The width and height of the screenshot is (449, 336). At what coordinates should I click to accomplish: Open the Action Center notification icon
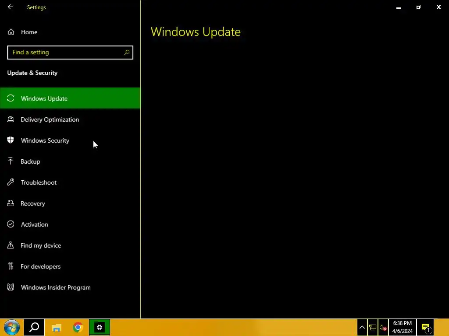425,327
